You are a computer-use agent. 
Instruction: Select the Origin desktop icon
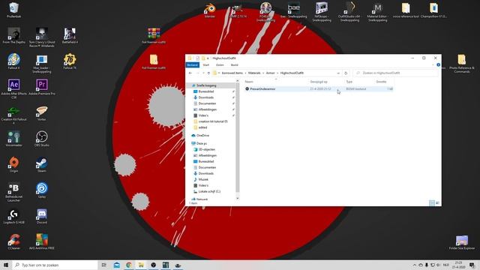13,164
